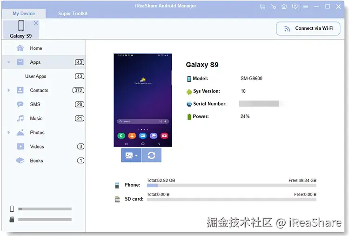Viewport: 349px width, 236px height.
Task: Click the Books icon in sidebar
Action: pyautogui.click(x=20, y=161)
